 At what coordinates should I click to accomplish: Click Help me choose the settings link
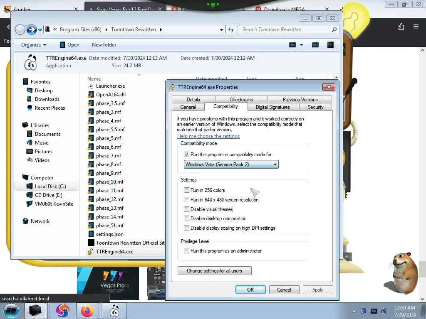point(208,136)
